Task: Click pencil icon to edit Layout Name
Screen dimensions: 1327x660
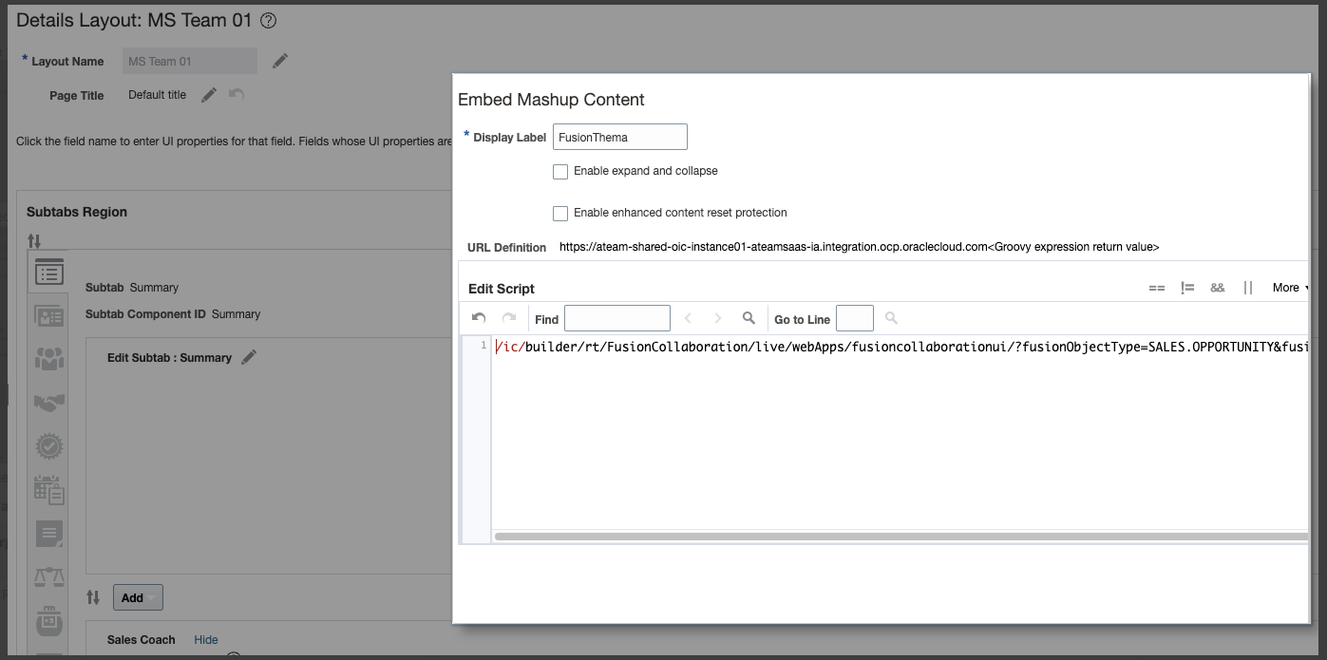Action: click(x=280, y=61)
